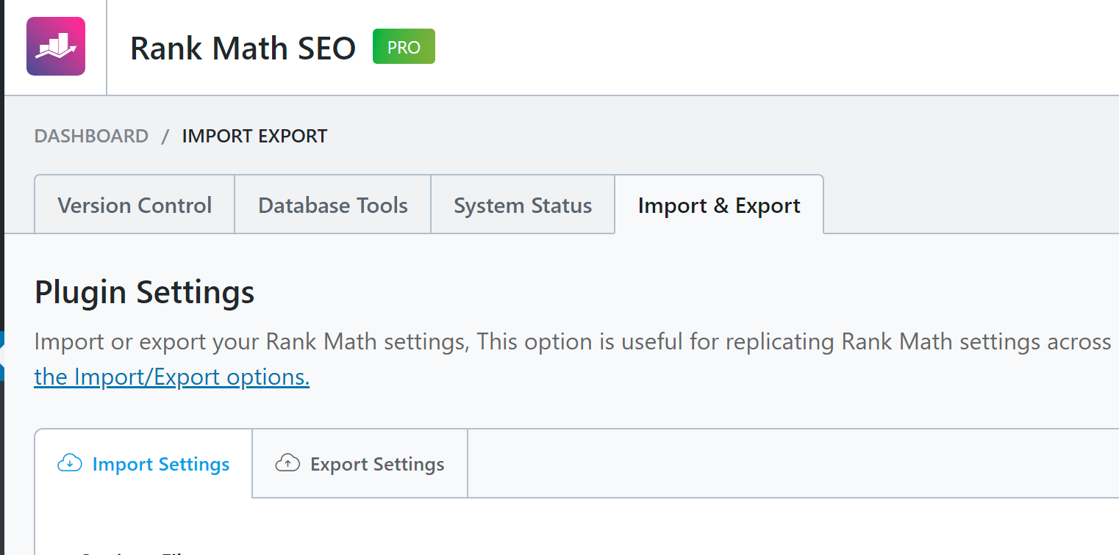Open the Import Settings sub-tab
Image resolution: width=1119 pixels, height=555 pixels.
(x=143, y=464)
